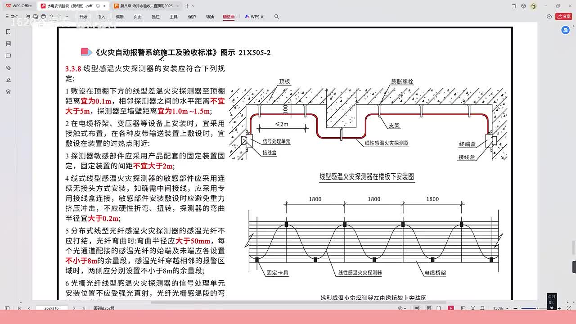The height and width of the screenshot is (324, 576).
Task: Click the print icon in quick toolbar
Action: (x=43, y=17)
